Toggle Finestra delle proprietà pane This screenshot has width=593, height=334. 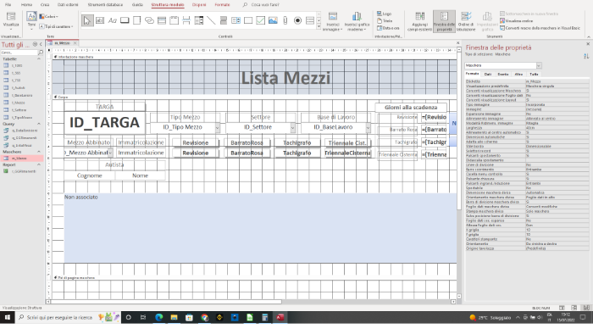[444, 21]
